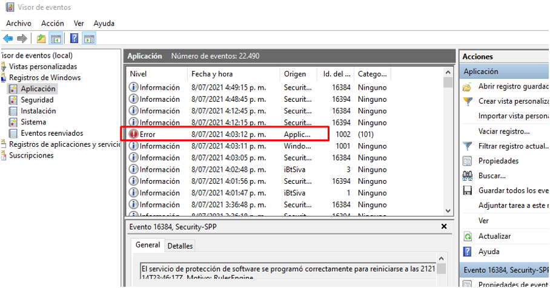This screenshot has width=550, height=288.
Task: Toggle the show/hide console tree toolbar button
Action: (56, 39)
